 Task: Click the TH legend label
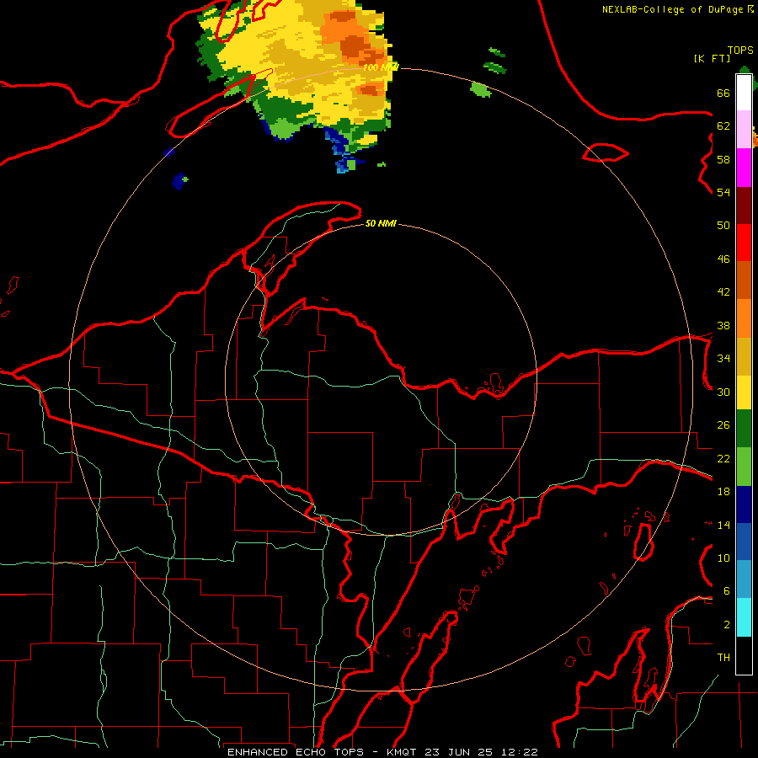(723, 657)
